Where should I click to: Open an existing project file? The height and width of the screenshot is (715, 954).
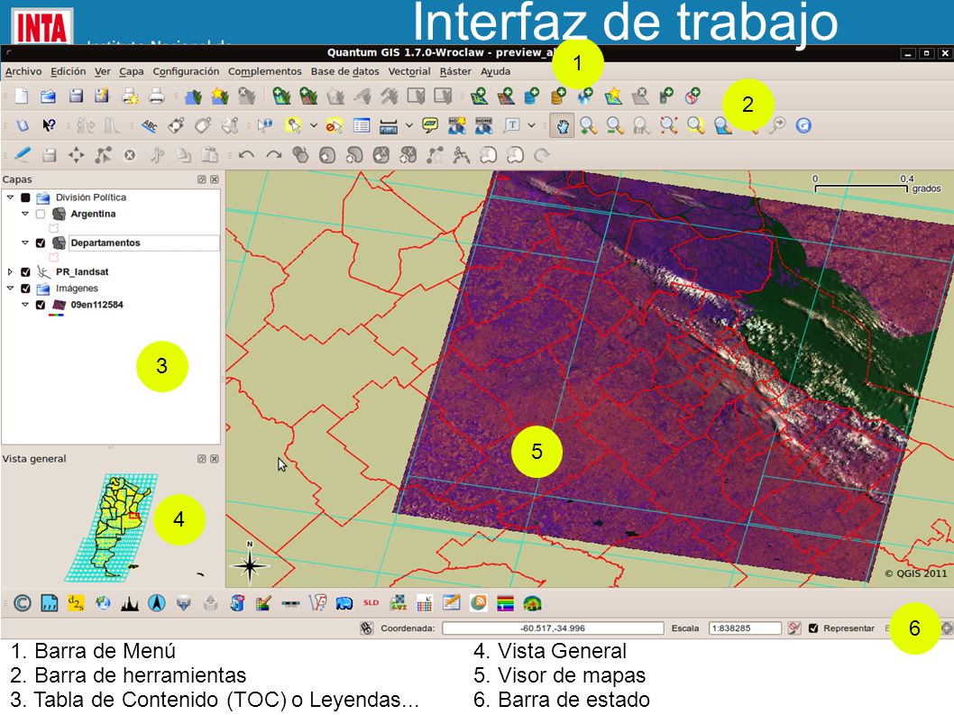[x=48, y=96]
